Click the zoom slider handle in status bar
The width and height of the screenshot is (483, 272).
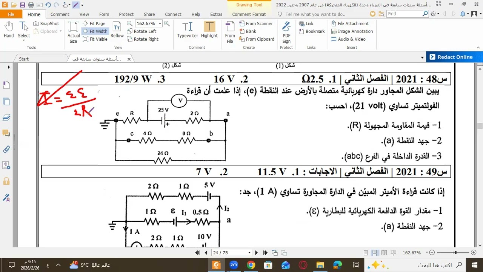pos(455,253)
